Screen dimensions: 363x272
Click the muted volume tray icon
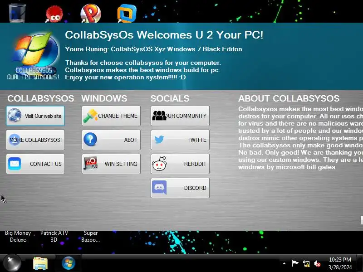(x=317, y=264)
